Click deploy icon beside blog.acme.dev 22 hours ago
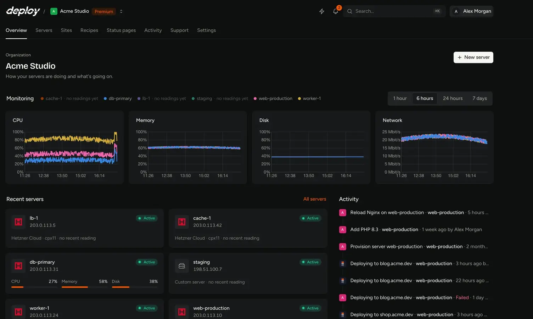 [x=343, y=281]
